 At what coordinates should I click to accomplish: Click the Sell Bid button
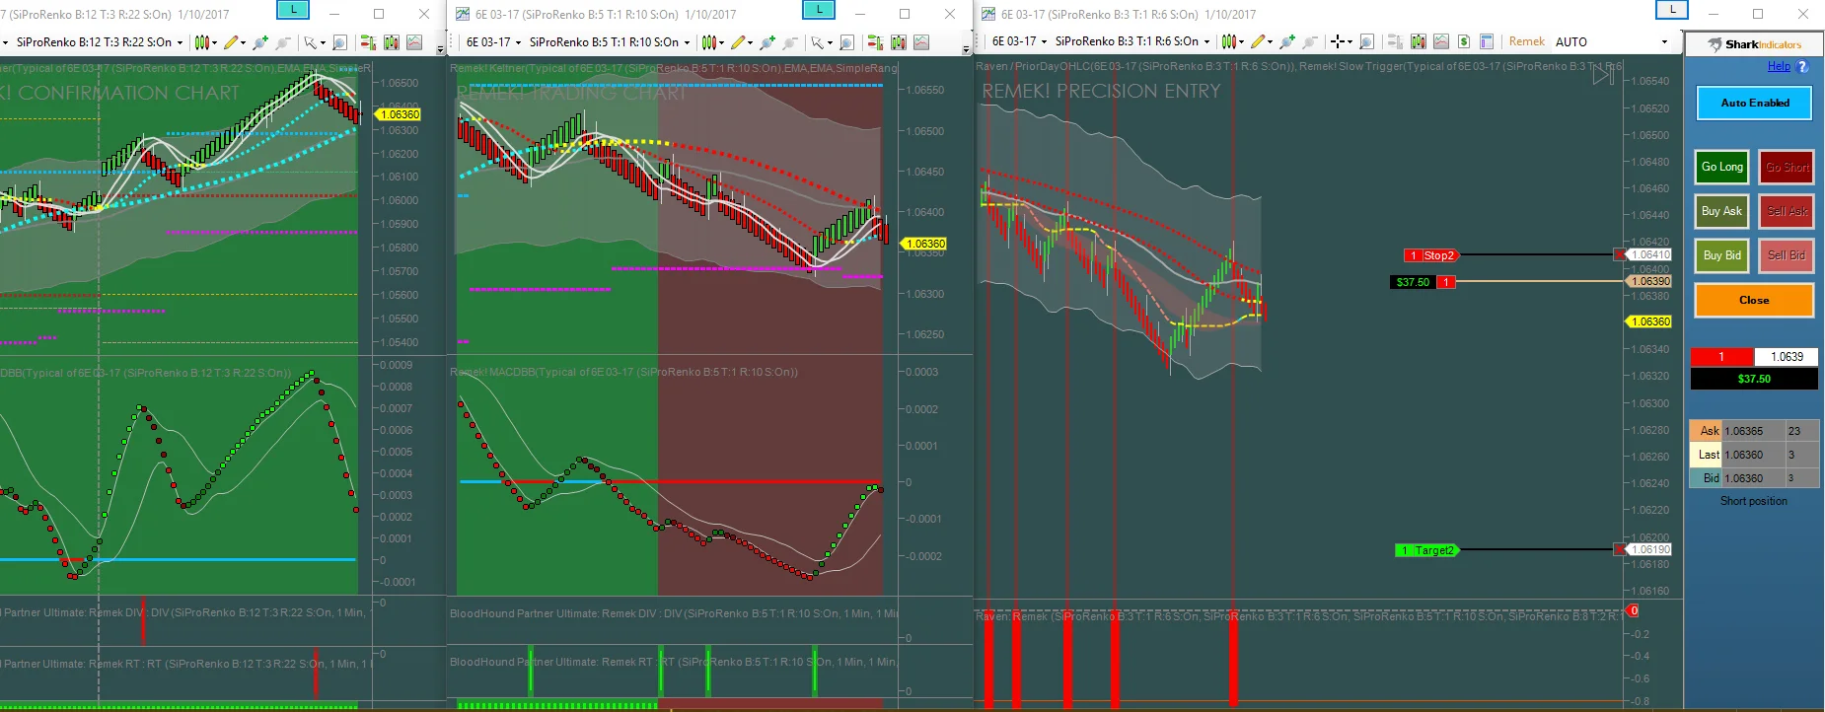1787,255
